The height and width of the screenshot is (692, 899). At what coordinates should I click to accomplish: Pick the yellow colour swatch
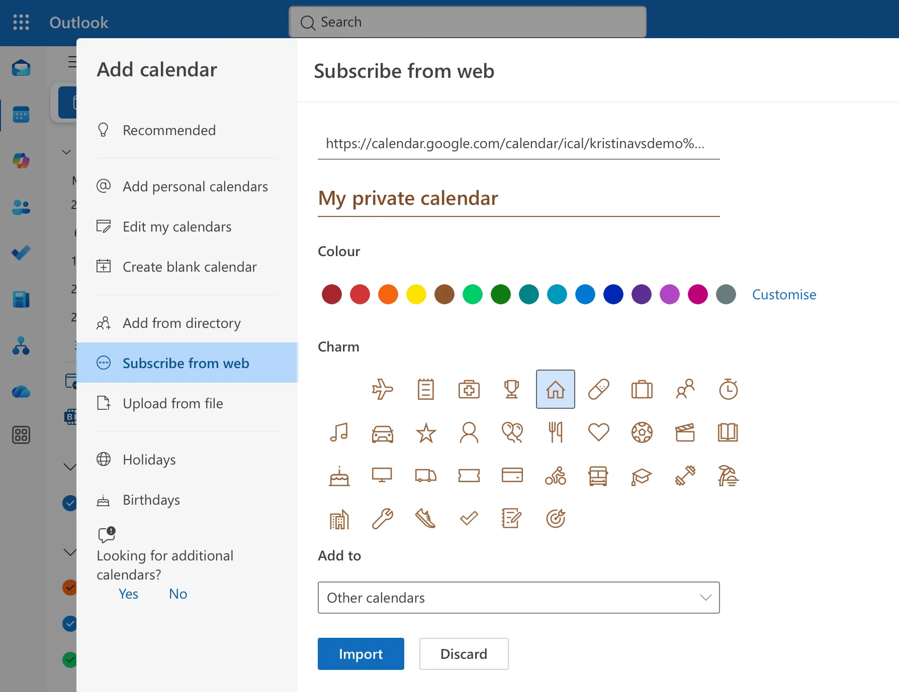point(416,294)
